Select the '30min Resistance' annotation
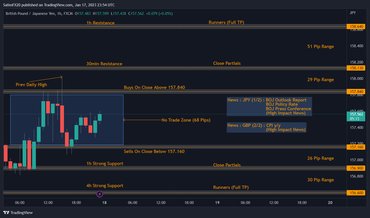370x218 pixels. [104, 64]
